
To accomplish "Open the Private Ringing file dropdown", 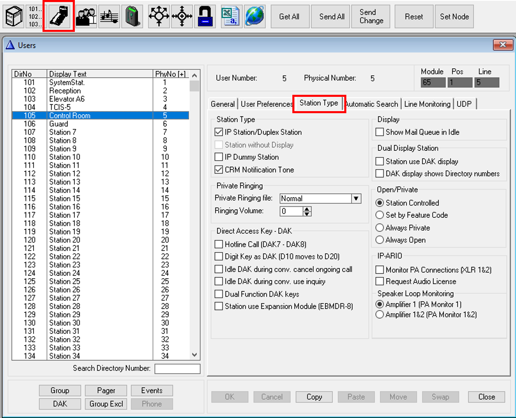I will tap(356, 199).
